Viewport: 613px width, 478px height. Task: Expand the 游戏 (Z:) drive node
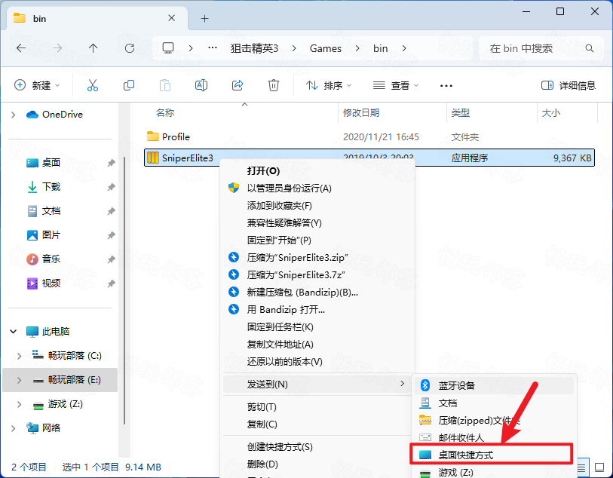19,404
